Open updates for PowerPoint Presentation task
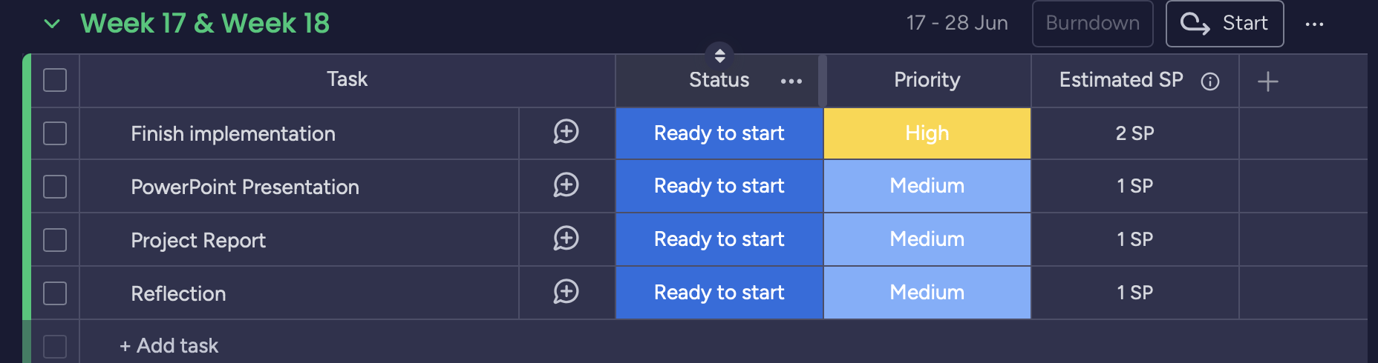Viewport: 1378px width, 363px height. coord(566,186)
